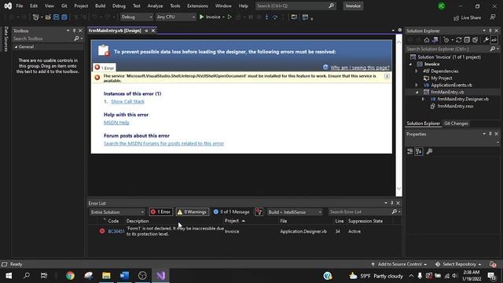
Task: Toggle the 1 Error filter button
Action: (160, 211)
